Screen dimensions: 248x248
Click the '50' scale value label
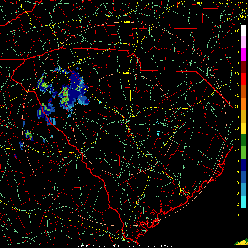[237, 74]
